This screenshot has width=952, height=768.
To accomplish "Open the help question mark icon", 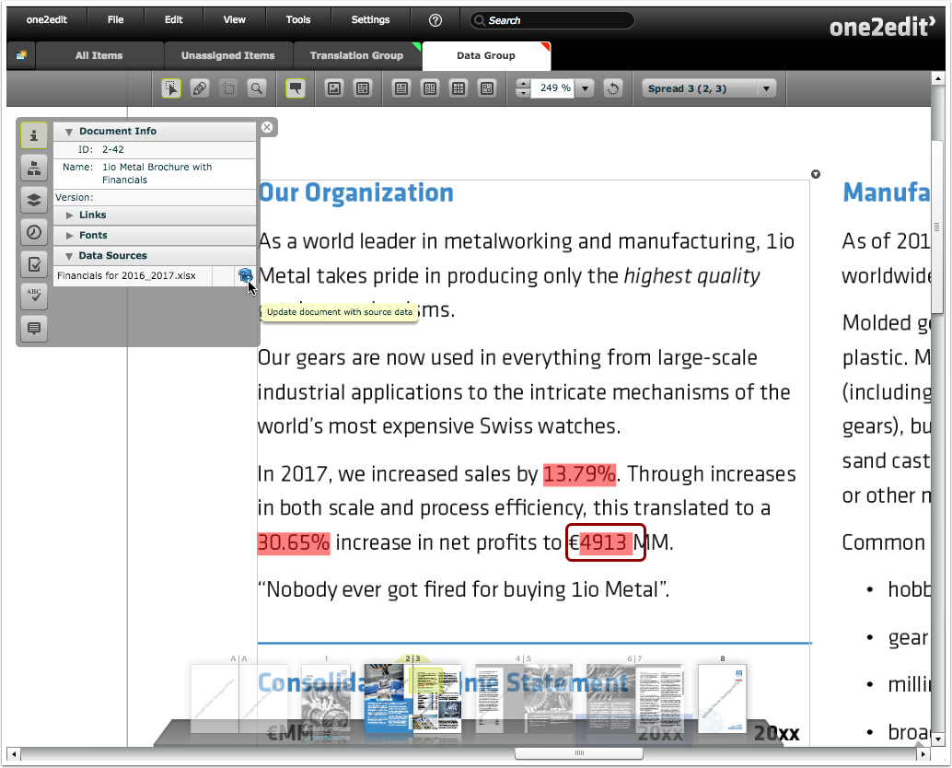I will (x=435, y=20).
